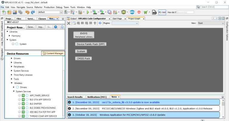The width and height of the screenshot is (229, 121).
Task: Open the File menu
Action: click(x=2, y=7)
